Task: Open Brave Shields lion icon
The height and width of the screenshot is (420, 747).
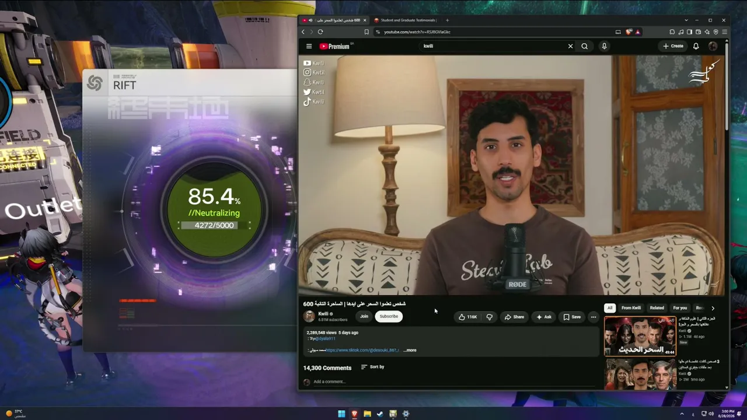Action: (629, 32)
